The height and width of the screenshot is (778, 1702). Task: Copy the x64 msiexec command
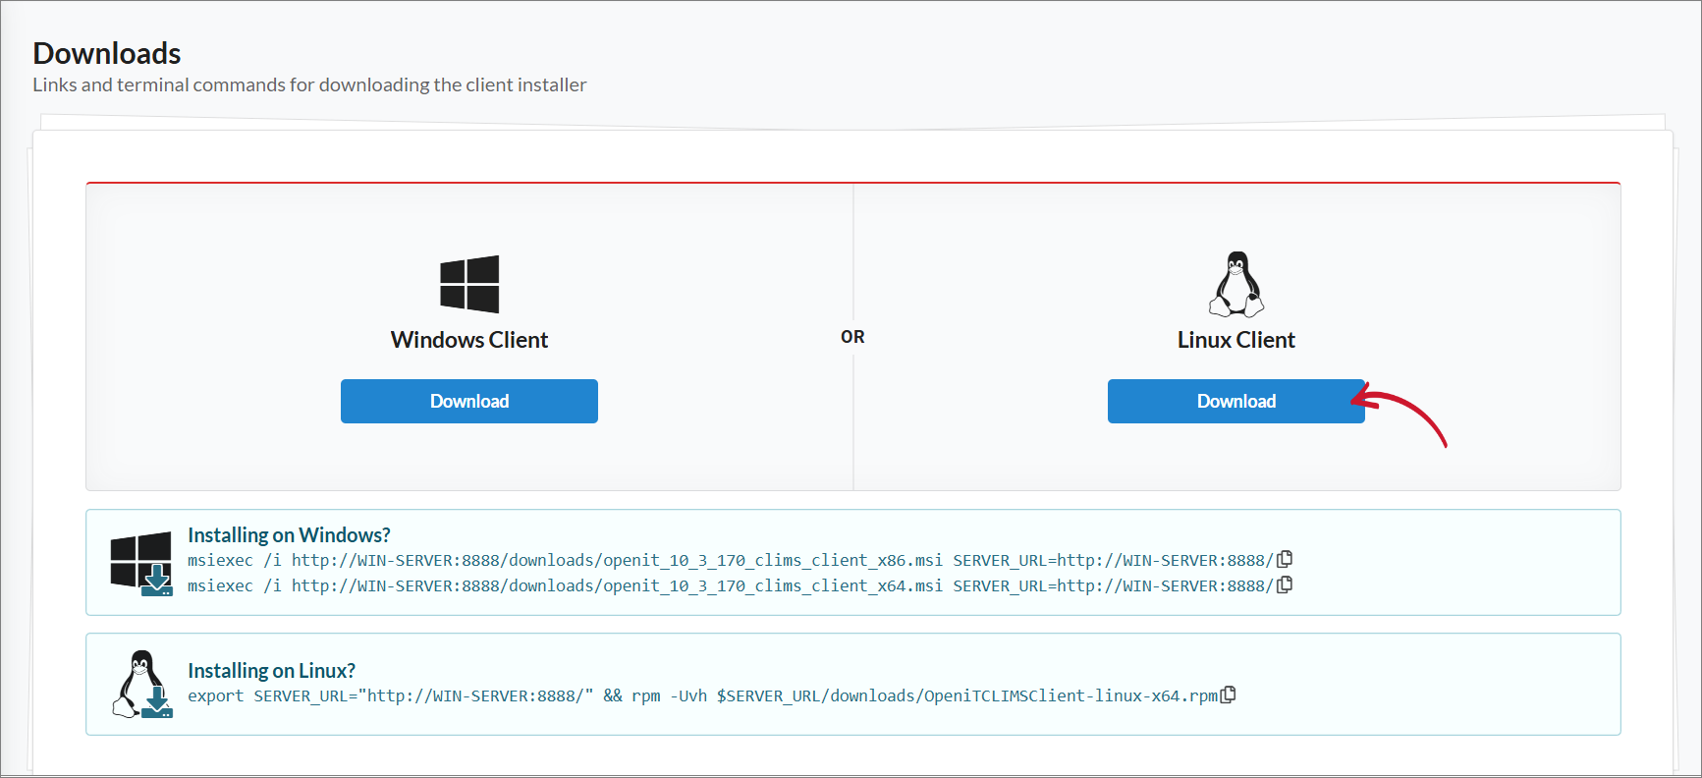click(x=1285, y=584)
